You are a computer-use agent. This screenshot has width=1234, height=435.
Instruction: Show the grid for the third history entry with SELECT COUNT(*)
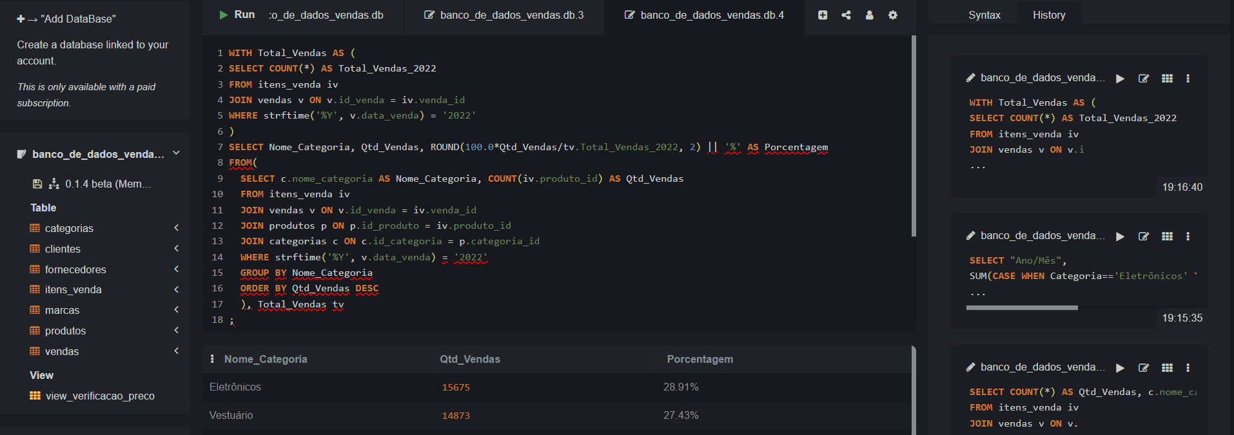point(1167,368)
